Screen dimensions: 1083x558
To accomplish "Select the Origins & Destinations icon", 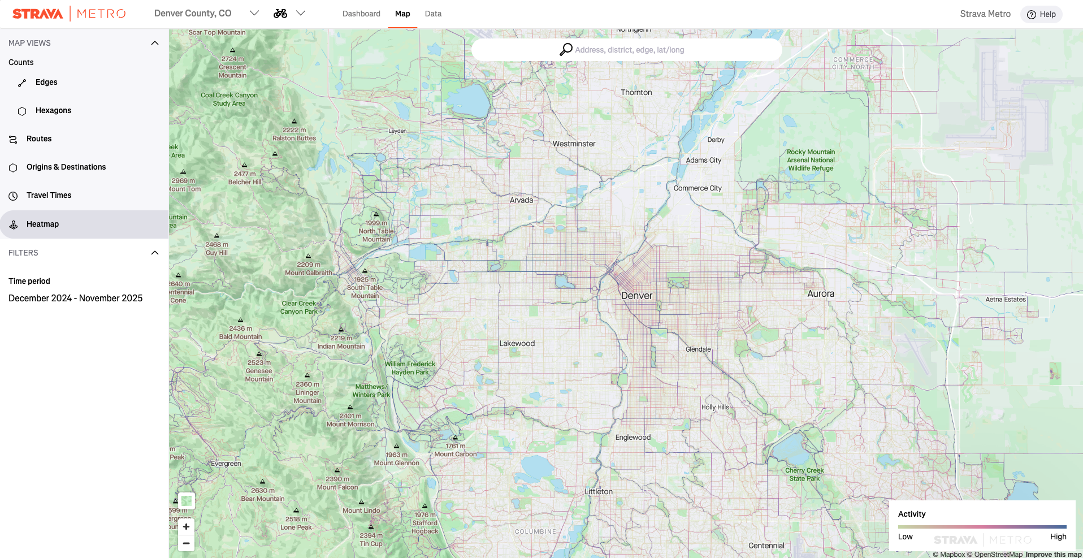I will coord(12,167).
